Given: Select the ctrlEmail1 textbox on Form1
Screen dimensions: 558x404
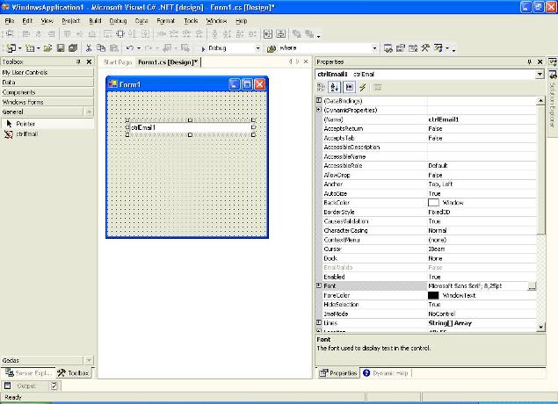Looking at the screenshot, I should pos(191,127).
